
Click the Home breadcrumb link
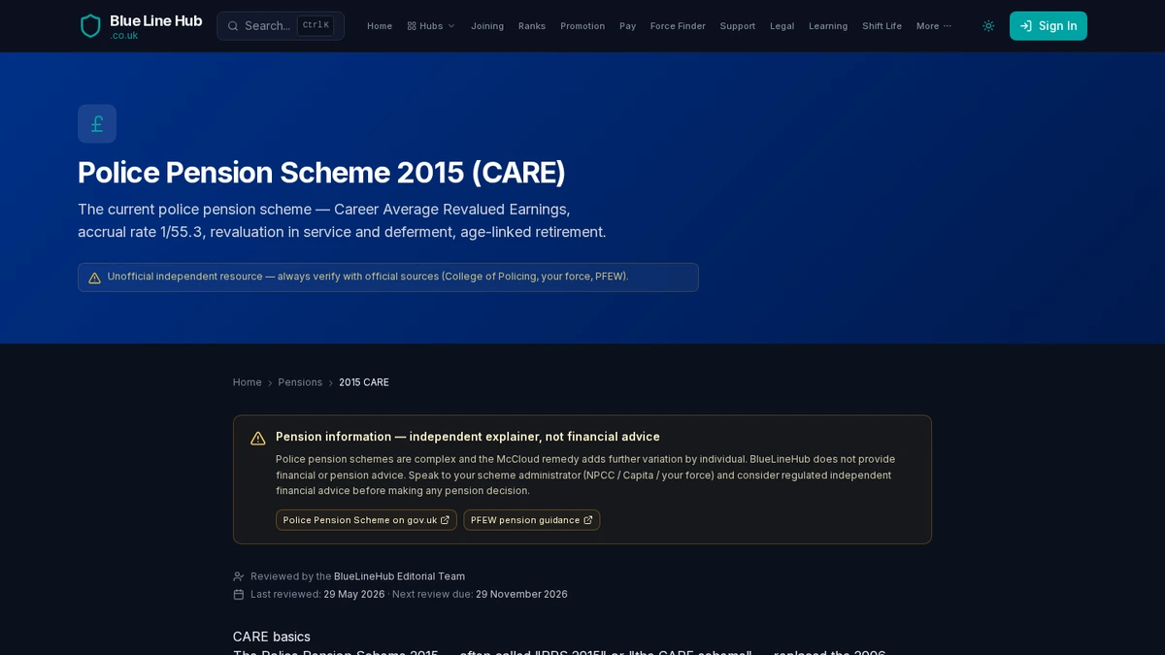248,382
